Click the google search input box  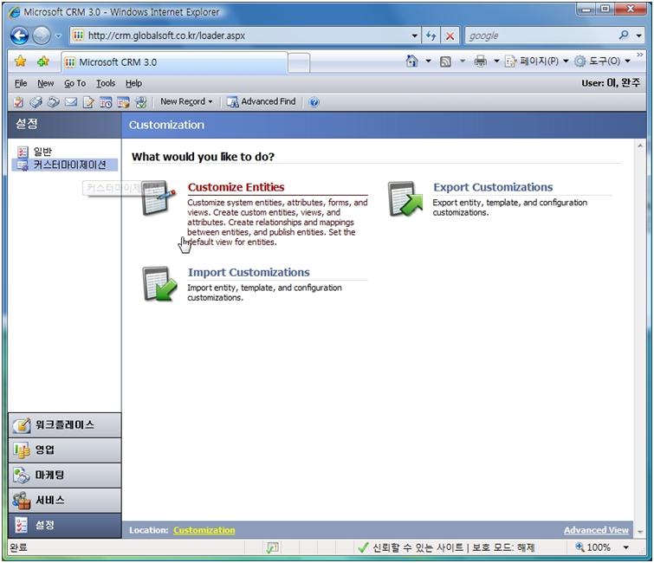coord(541,36)
